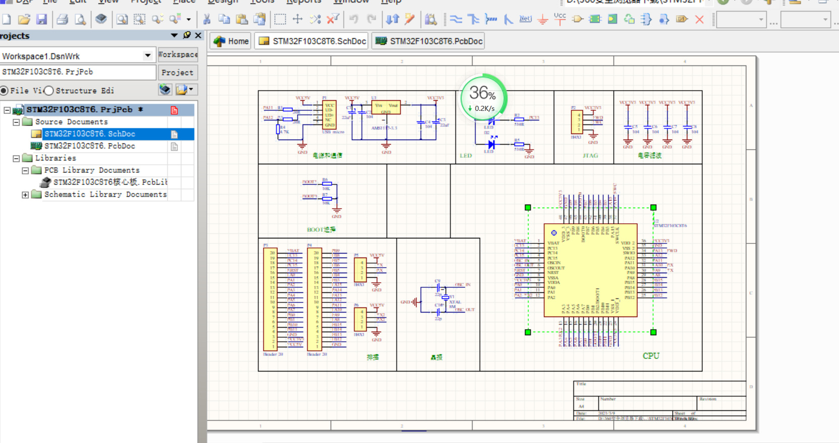Choose the move selection tool

pyautogui.click(x=298, y=20)
